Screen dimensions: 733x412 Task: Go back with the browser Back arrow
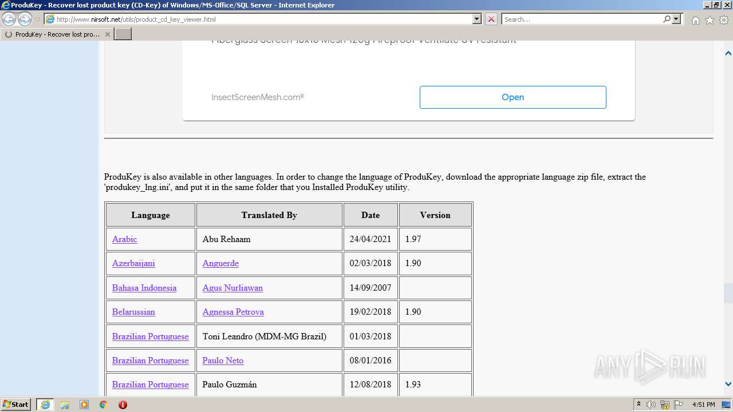(9, 19)
